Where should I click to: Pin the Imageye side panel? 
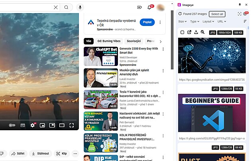pos(239,4)
